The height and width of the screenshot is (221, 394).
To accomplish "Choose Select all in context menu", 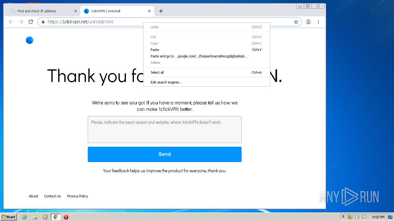I will [x=207, y=72].
